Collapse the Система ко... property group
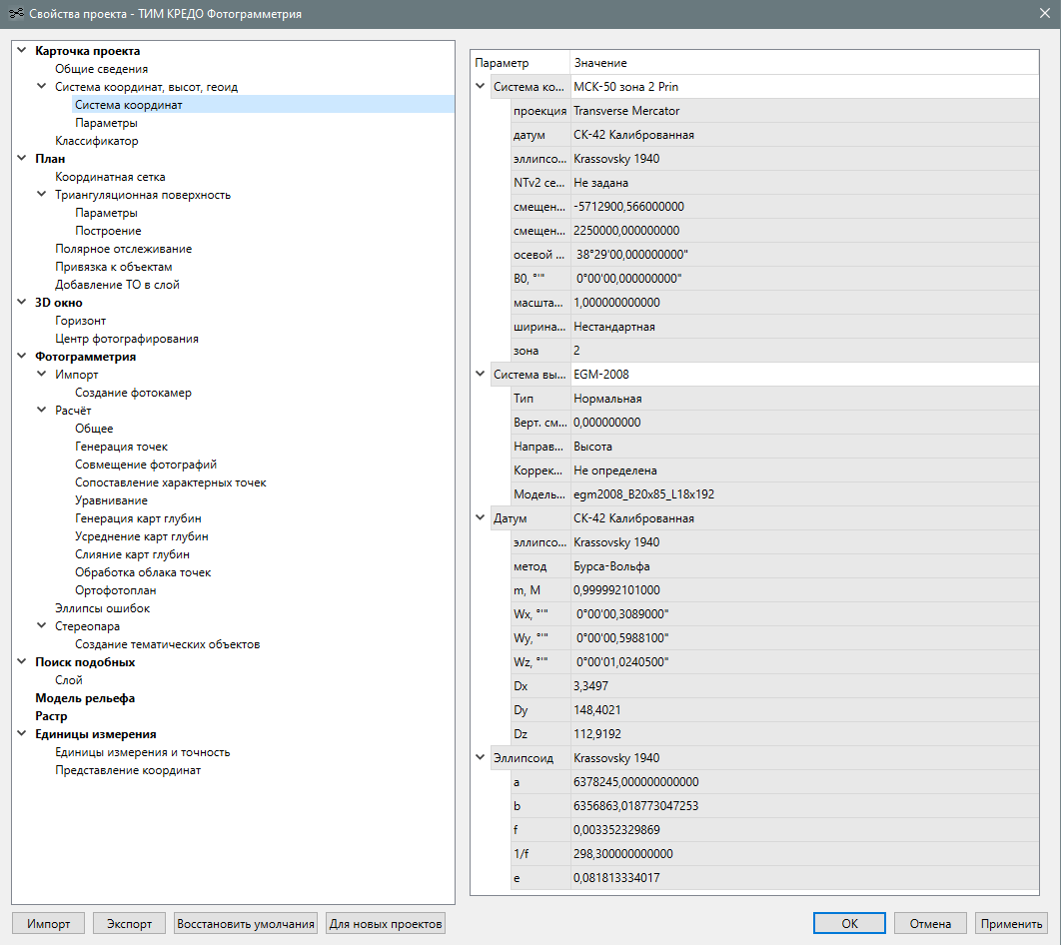1061x945 pixels. (480, 87)
